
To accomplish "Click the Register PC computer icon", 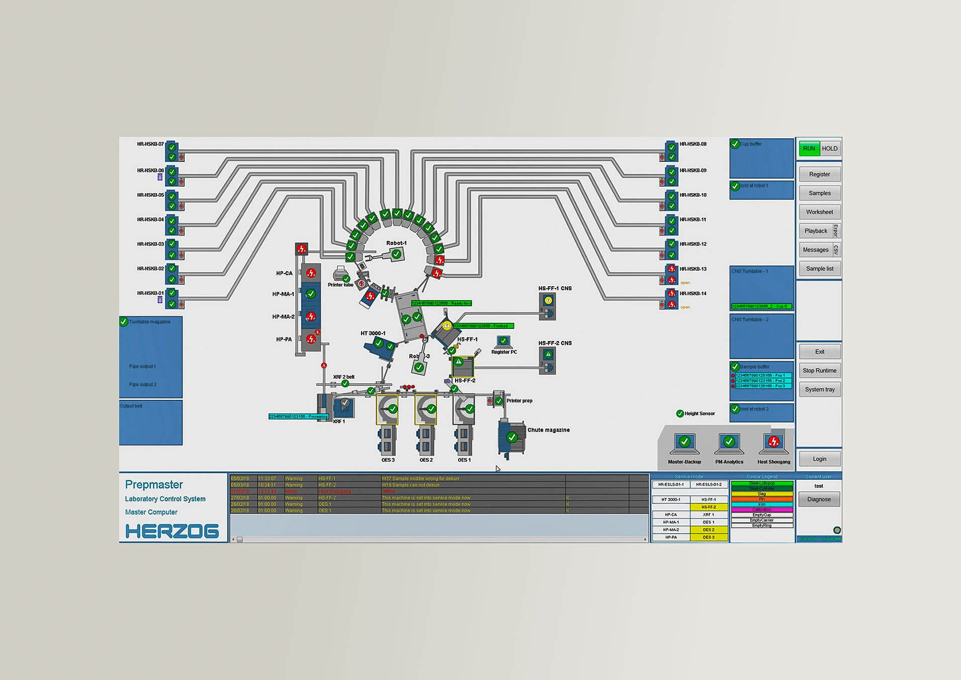I will click(503, 342).
